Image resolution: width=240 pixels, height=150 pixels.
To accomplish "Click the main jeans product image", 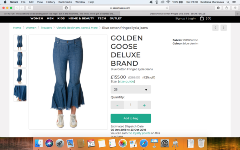I will pos(68,82).
